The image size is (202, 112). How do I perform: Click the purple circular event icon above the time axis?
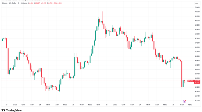coord(184,101)
